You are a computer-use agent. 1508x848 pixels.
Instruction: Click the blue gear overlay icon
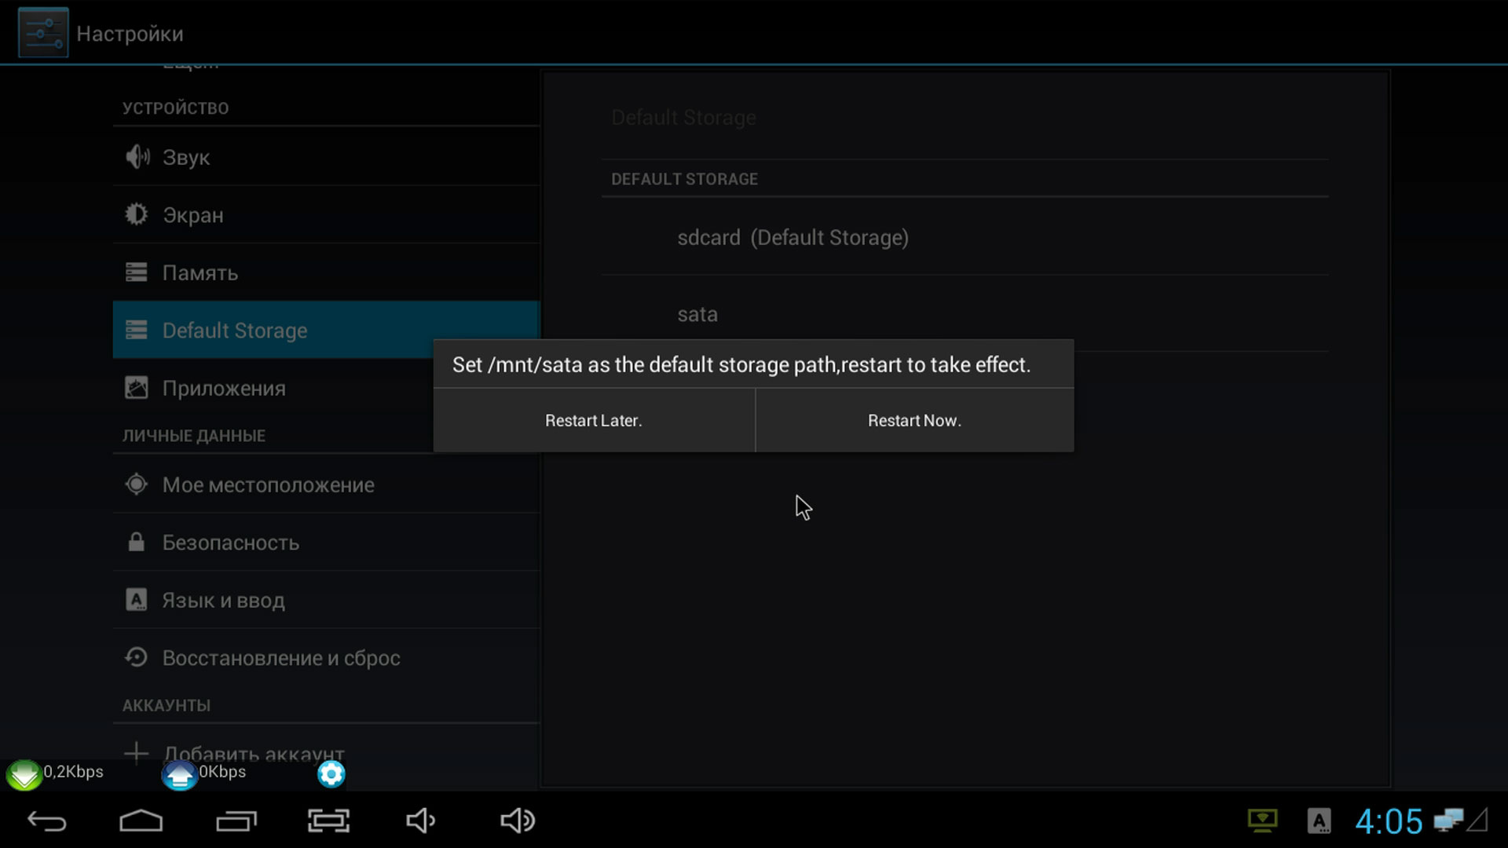coord(331,774)
